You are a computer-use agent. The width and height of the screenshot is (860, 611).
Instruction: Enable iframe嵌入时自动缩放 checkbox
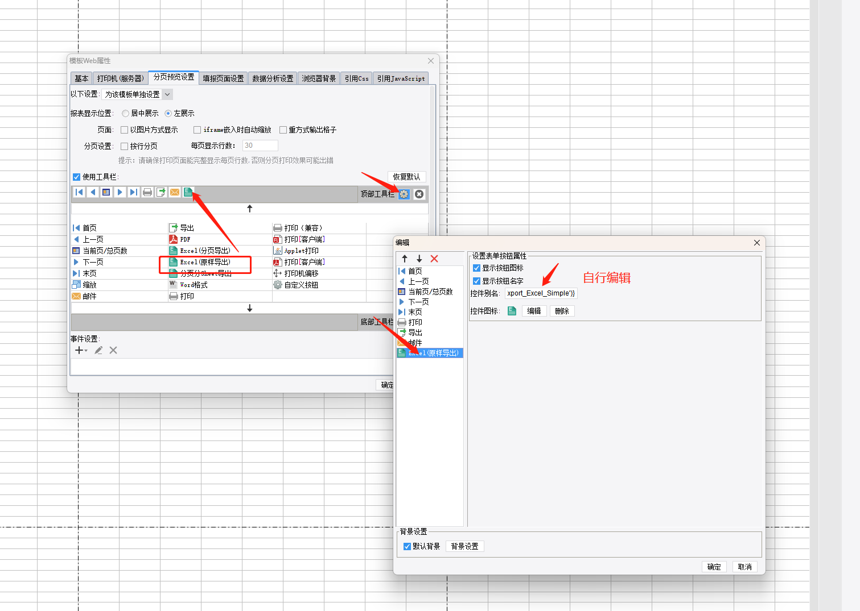click(197, 130)
